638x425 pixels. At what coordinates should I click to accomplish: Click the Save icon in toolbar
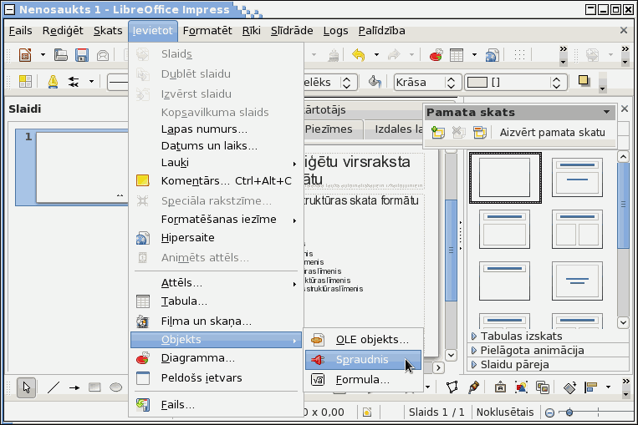[82, 54]
